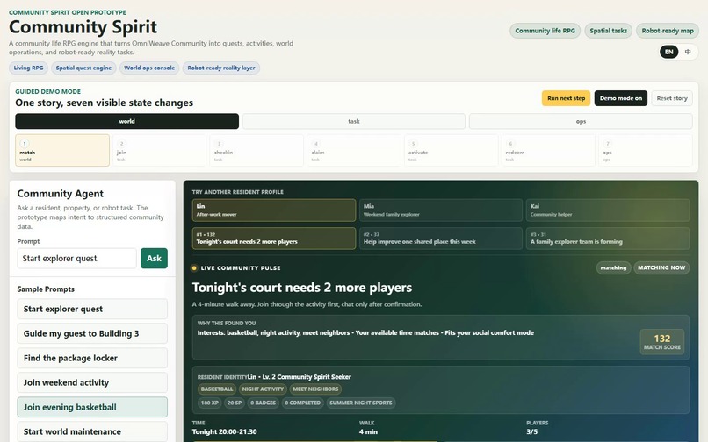Toggle the Demo mode on button
The width and height of the screenshot is (708, 442).
620,98
